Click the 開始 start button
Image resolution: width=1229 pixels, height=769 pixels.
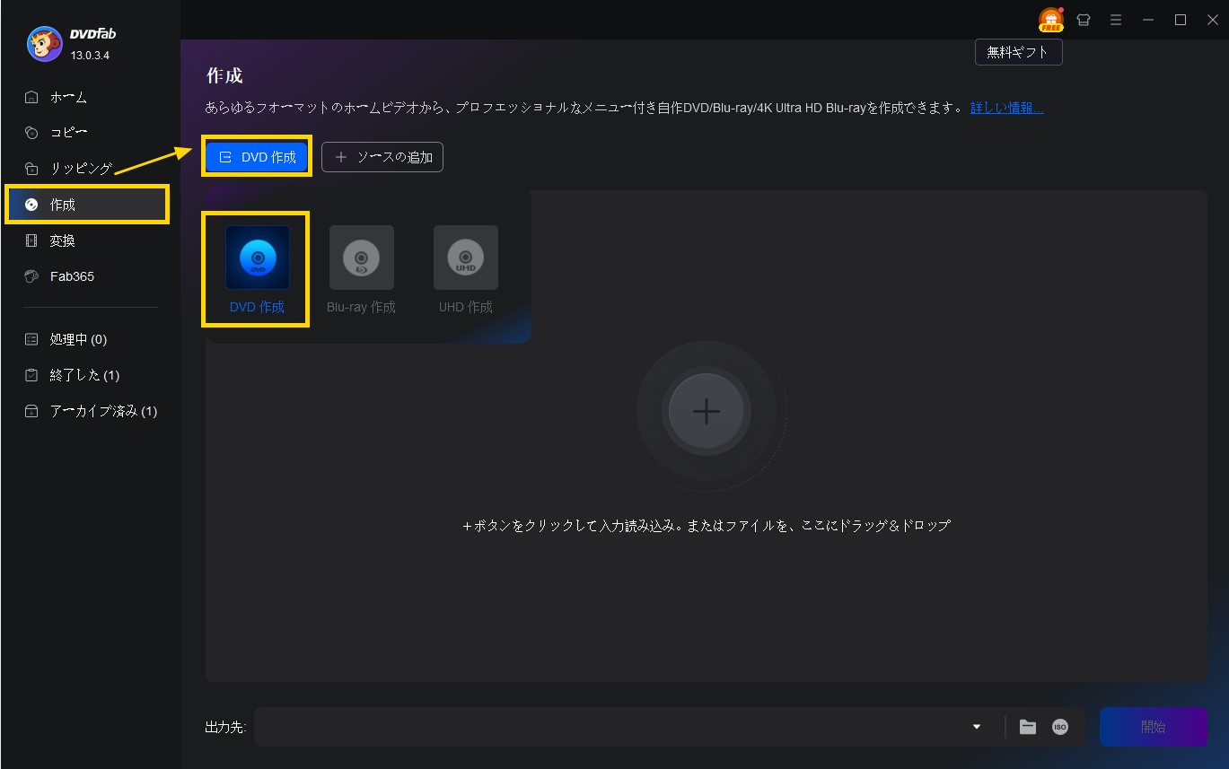[1154, 727]
